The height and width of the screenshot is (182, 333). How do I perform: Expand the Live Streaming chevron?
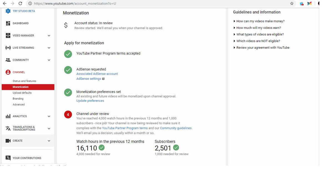(49, 48)
